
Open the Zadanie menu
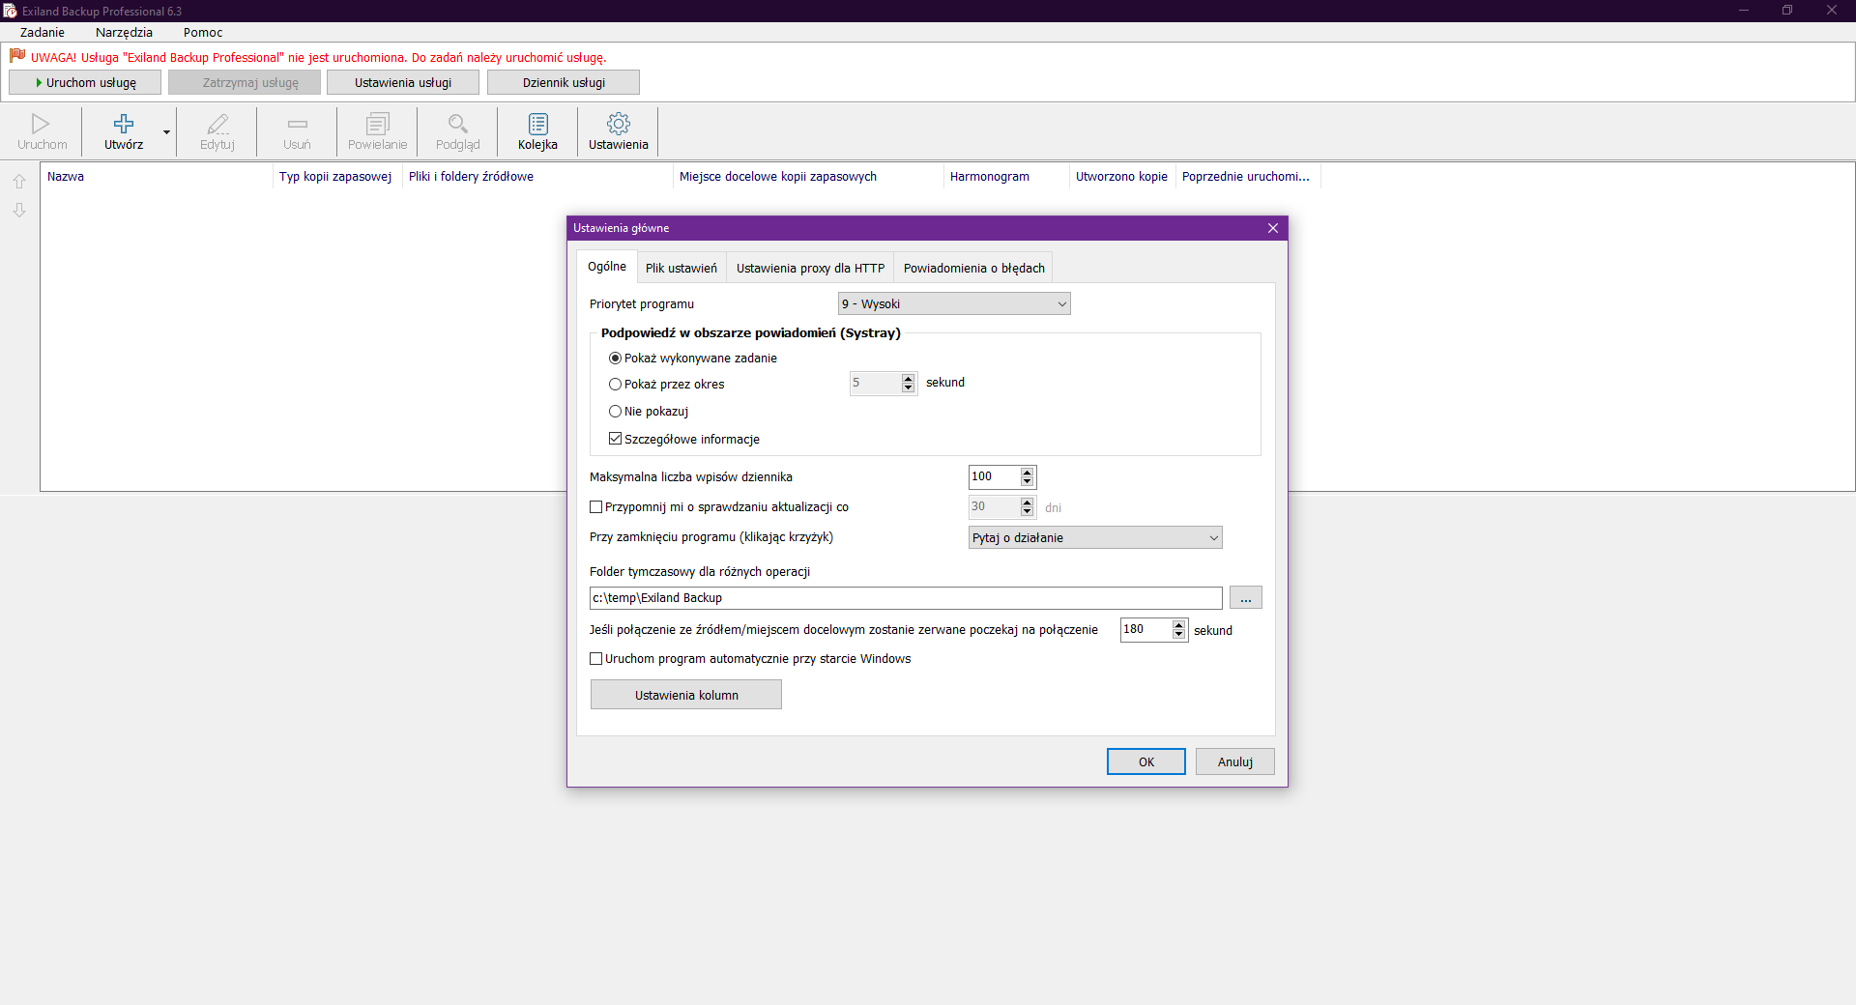coord(43,32)
